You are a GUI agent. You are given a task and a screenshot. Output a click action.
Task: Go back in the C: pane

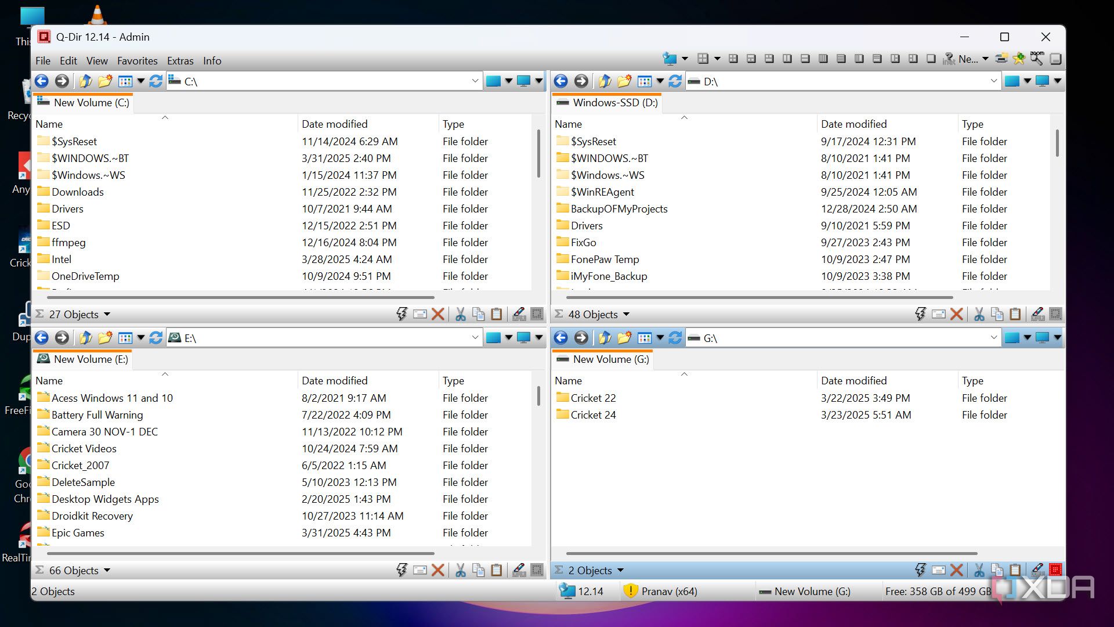tap(42, 81)
